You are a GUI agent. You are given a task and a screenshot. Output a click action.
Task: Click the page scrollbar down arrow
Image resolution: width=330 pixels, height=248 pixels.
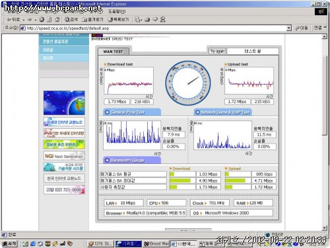(x=325, y=228)
